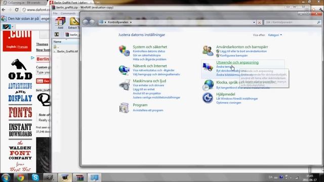Open Chrome from the taskbar
This screenshot has width=324, height=182.
coord(20,177)
